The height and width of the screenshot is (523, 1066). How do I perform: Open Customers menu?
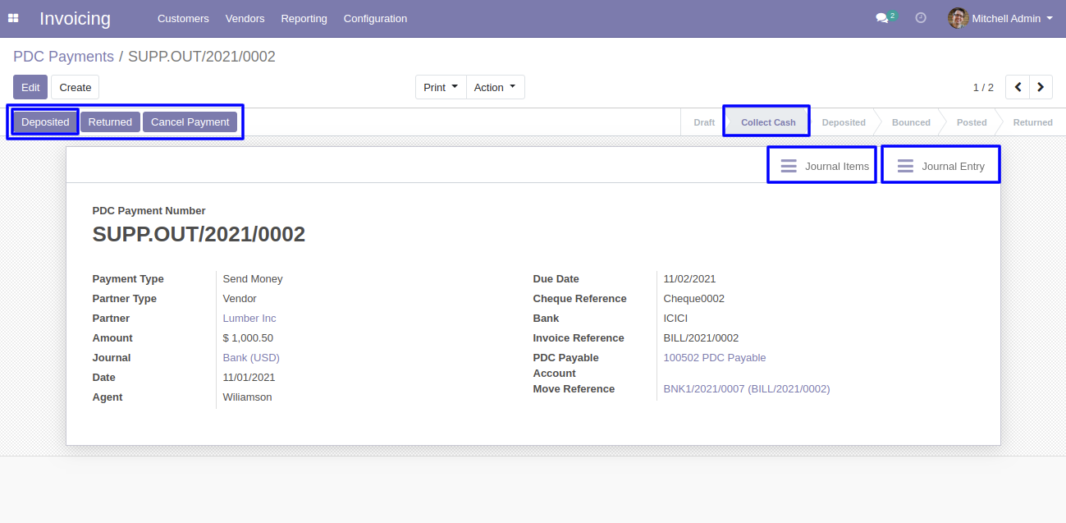183,18
